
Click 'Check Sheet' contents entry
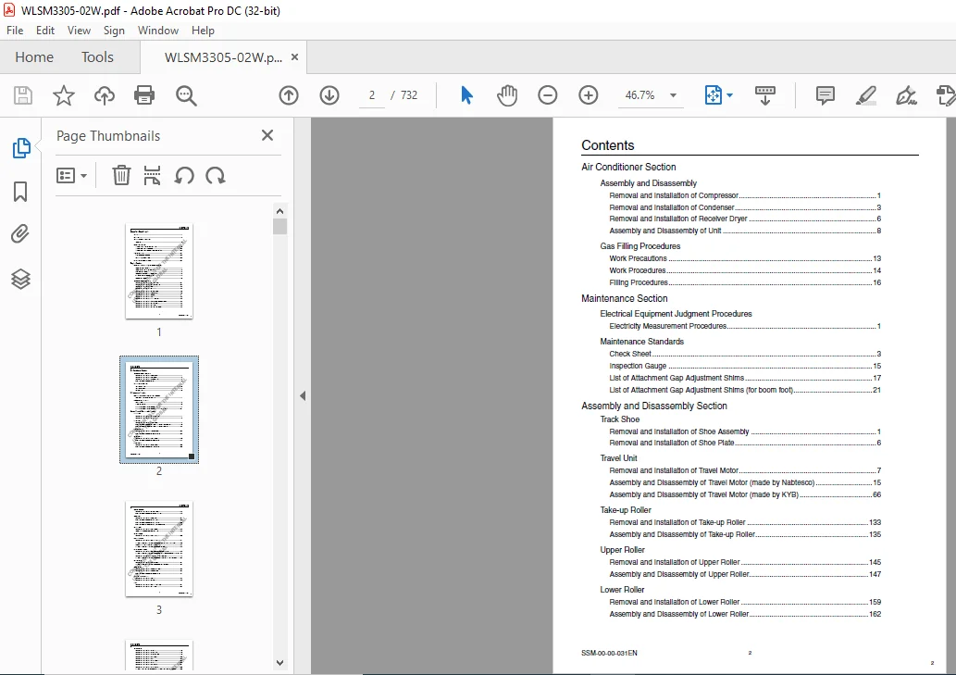click(x=744, y=354)
